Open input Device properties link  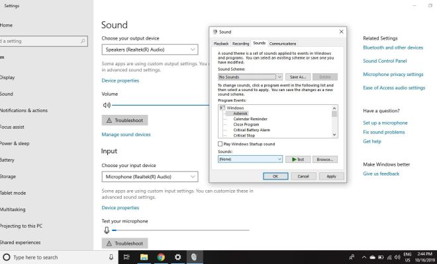121,208
